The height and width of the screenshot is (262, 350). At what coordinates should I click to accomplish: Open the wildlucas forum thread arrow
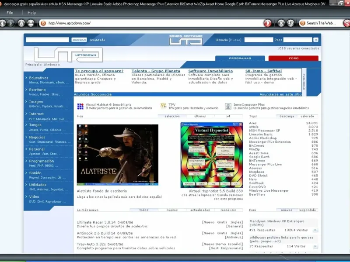(x=315, y=246)
